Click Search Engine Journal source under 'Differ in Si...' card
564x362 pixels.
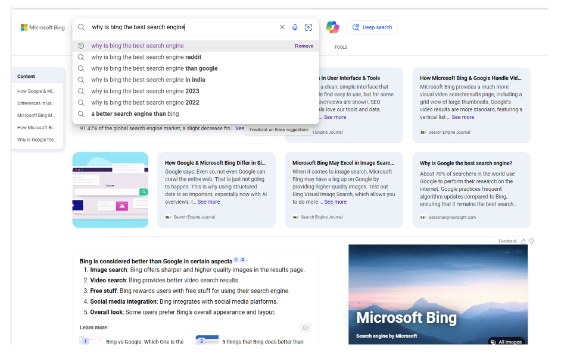pyautogui.click(x=194, y=217)
